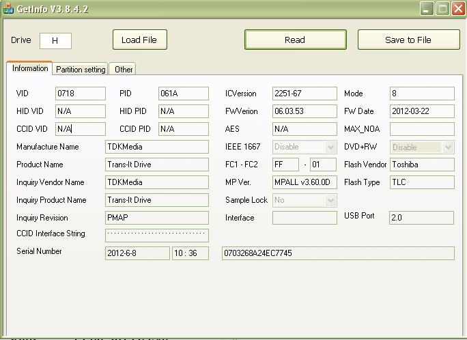This screenshot has width=467, height=340.
Task: Click the HID VID field
Action: 81,111
